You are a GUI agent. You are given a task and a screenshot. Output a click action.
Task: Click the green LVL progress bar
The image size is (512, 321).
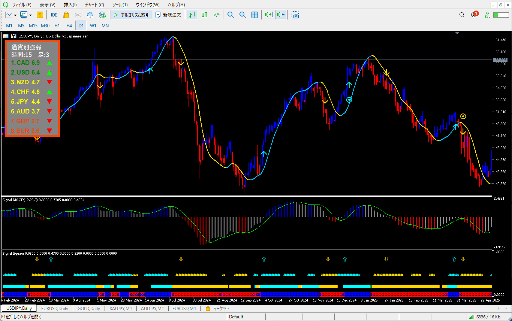tap(501, 15)
